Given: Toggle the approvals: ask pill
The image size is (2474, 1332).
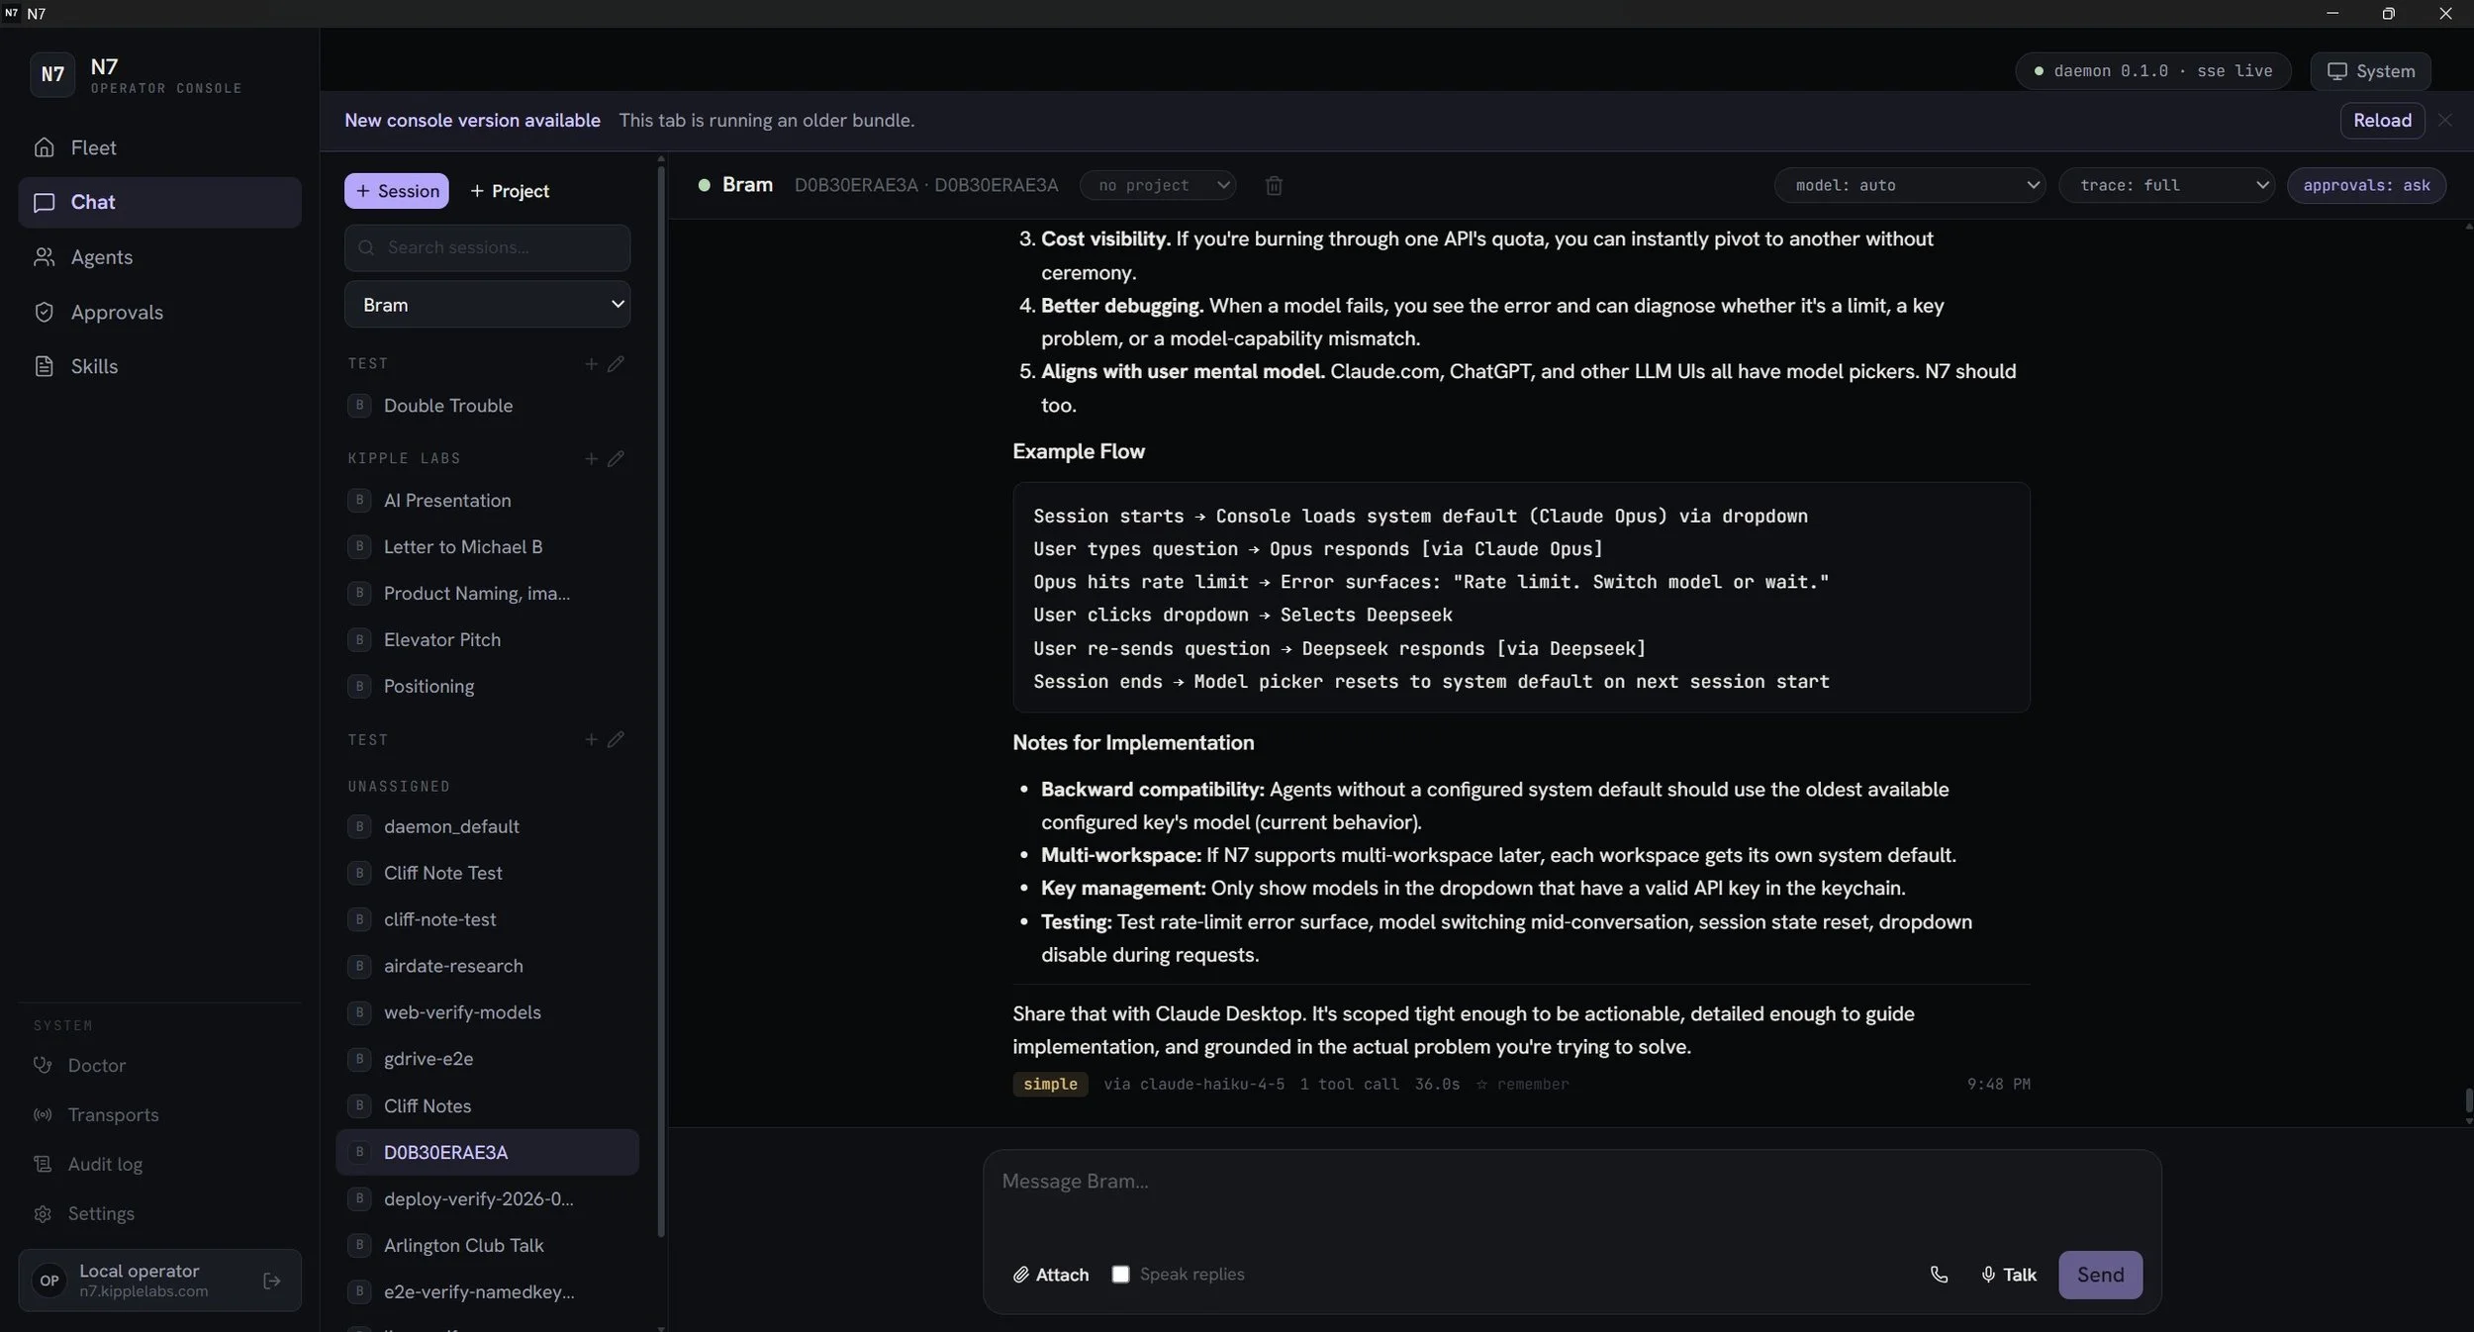Looking at the screenshot, I should click(x=2366, y=185).
